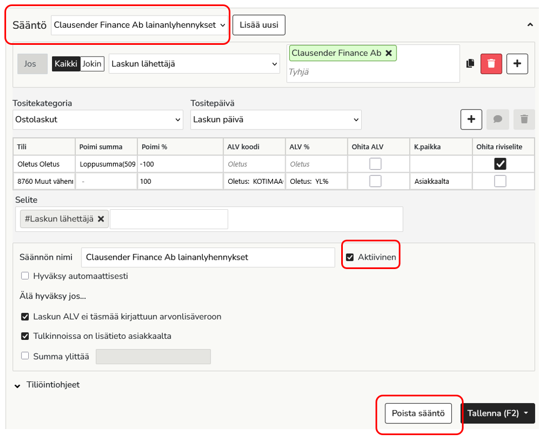Click the ALV koodi Oletus cell in first row
545x439 pixels.
click(254, 164)
